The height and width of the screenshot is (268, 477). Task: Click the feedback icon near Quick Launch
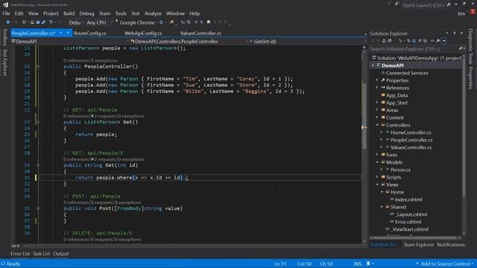(x=397, y=4)
